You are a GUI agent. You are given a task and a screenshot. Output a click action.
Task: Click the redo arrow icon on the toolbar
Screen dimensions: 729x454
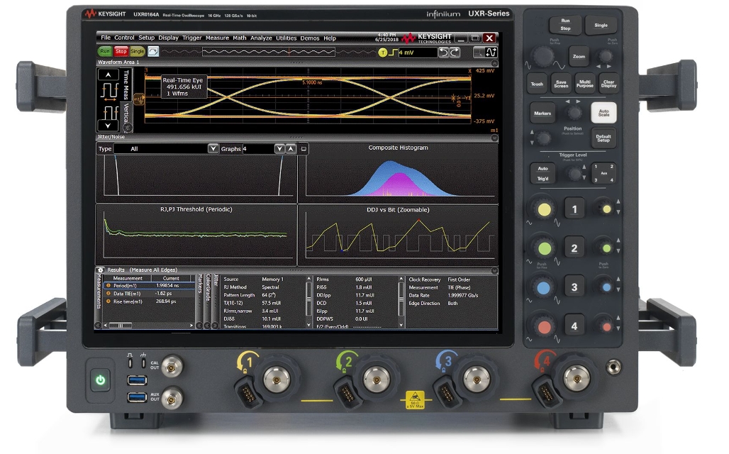[x=455, y=52]
